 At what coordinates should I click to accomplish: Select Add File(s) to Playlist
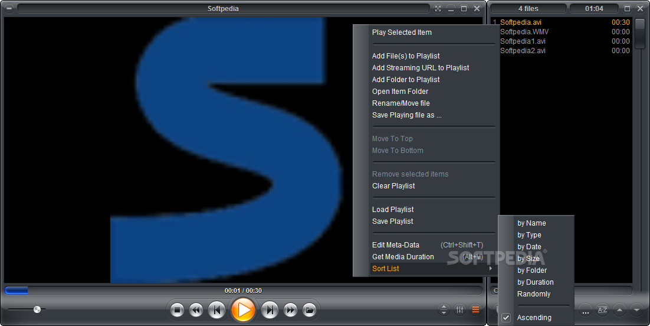406,56
